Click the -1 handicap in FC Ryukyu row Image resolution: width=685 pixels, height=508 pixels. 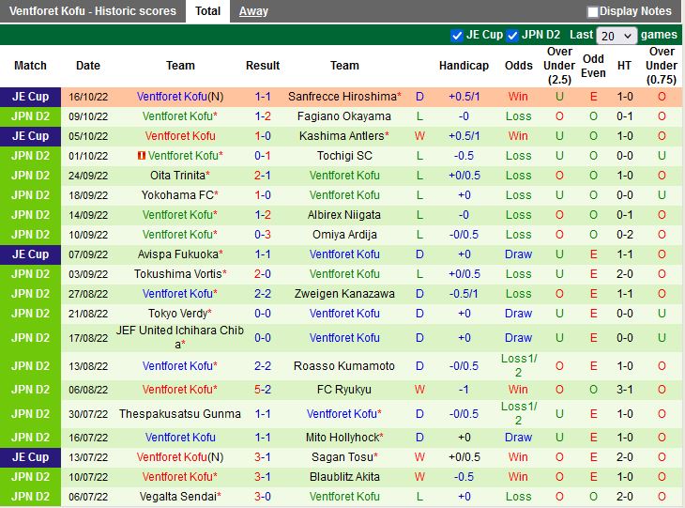[x=464, y=389]
